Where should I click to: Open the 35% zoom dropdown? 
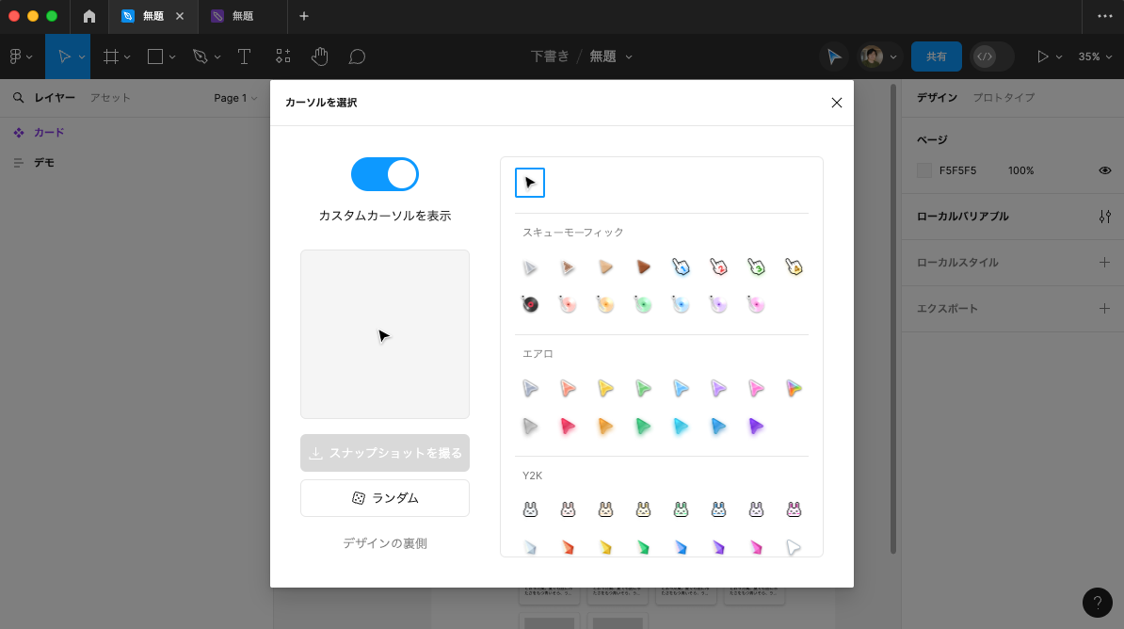(1095, 56)
